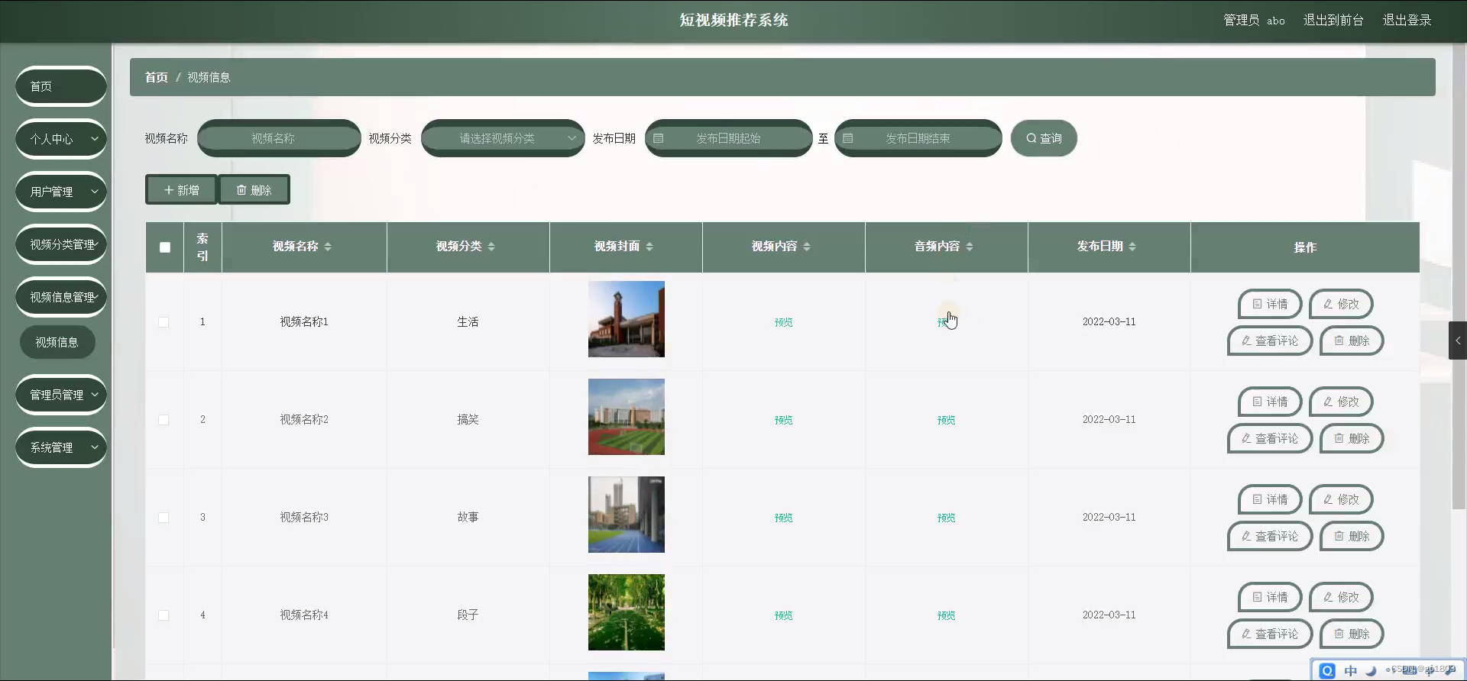Go to 首页 in the sidebar
The height and width of the screenshot is (681, 1467).
pyautogui.click(x=61, y=86)
